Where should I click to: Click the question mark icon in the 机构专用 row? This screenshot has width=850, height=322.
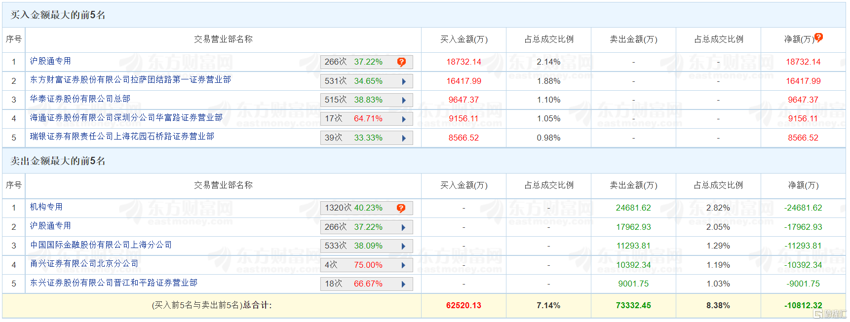click(x=401, y=208)
